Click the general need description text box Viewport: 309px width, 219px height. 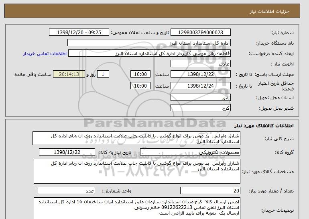[136, 139]
